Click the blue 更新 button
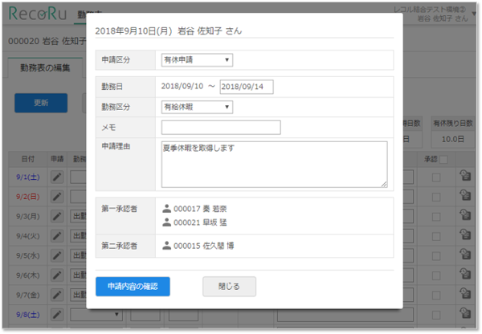 pos(41,103)
